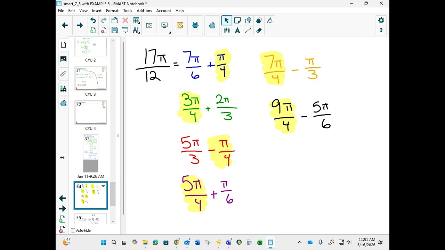The width and height of the screenshot is (445, 250).
Task: Undo the last action
Action: click(x=93, y=20)
